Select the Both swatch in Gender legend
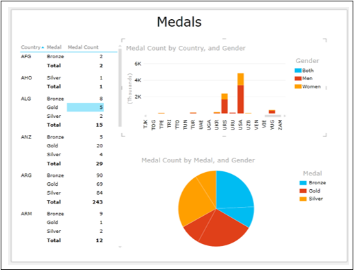The width and height of the screenshot is (354, 270). 298,71
